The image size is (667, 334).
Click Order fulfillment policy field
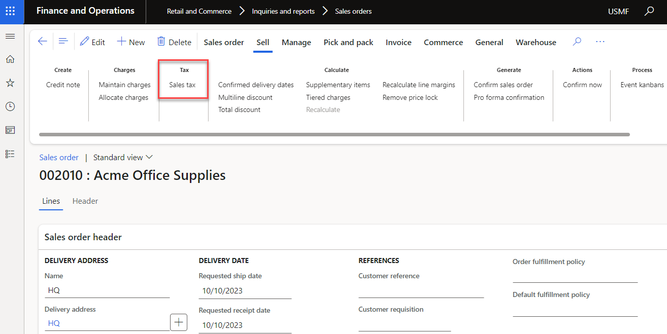(575, 275)
